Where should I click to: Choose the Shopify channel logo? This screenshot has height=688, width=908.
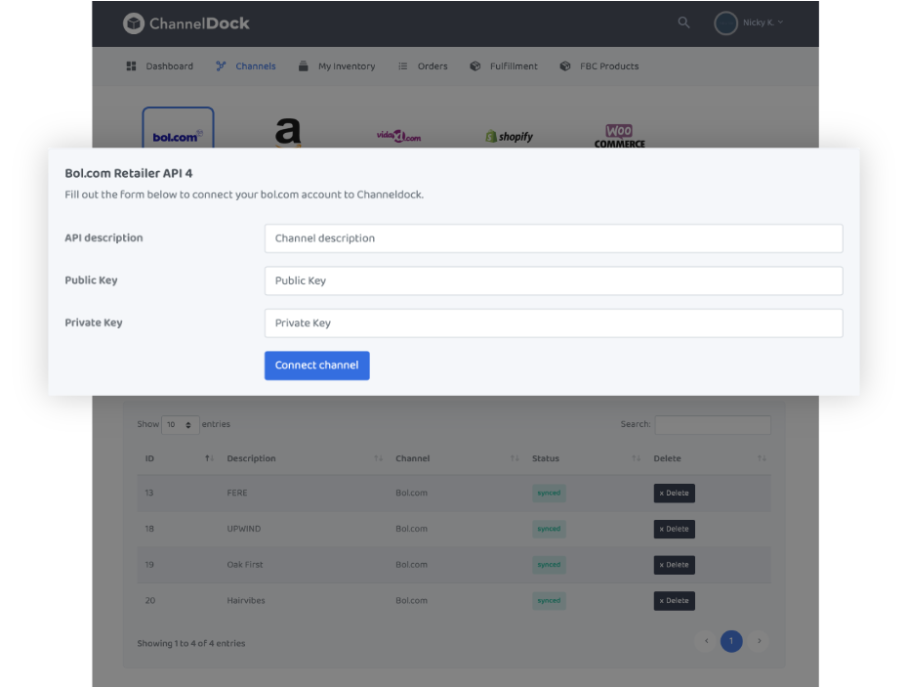[510, 137]
